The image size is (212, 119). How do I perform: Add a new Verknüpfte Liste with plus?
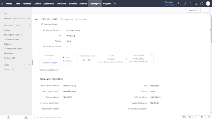[x=29, y=25]
